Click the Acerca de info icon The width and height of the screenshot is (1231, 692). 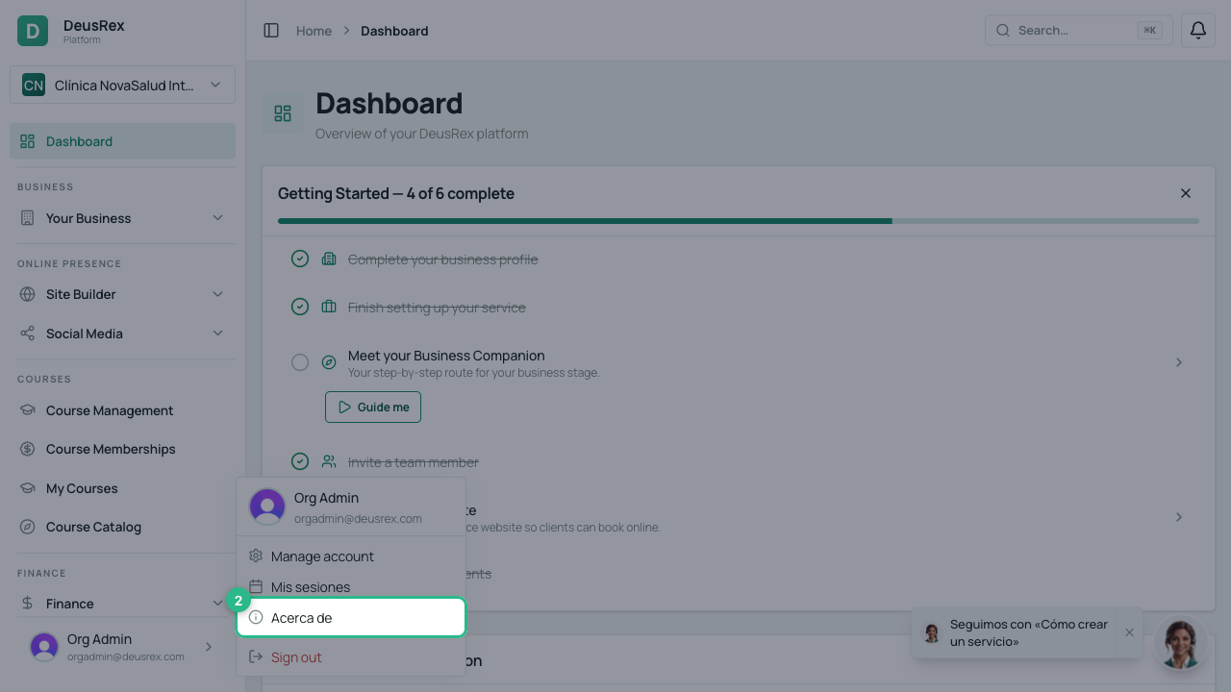pos(256,618)
